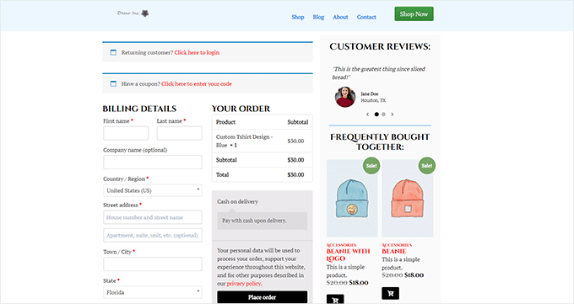Click the returning customer notice icon

113,52
